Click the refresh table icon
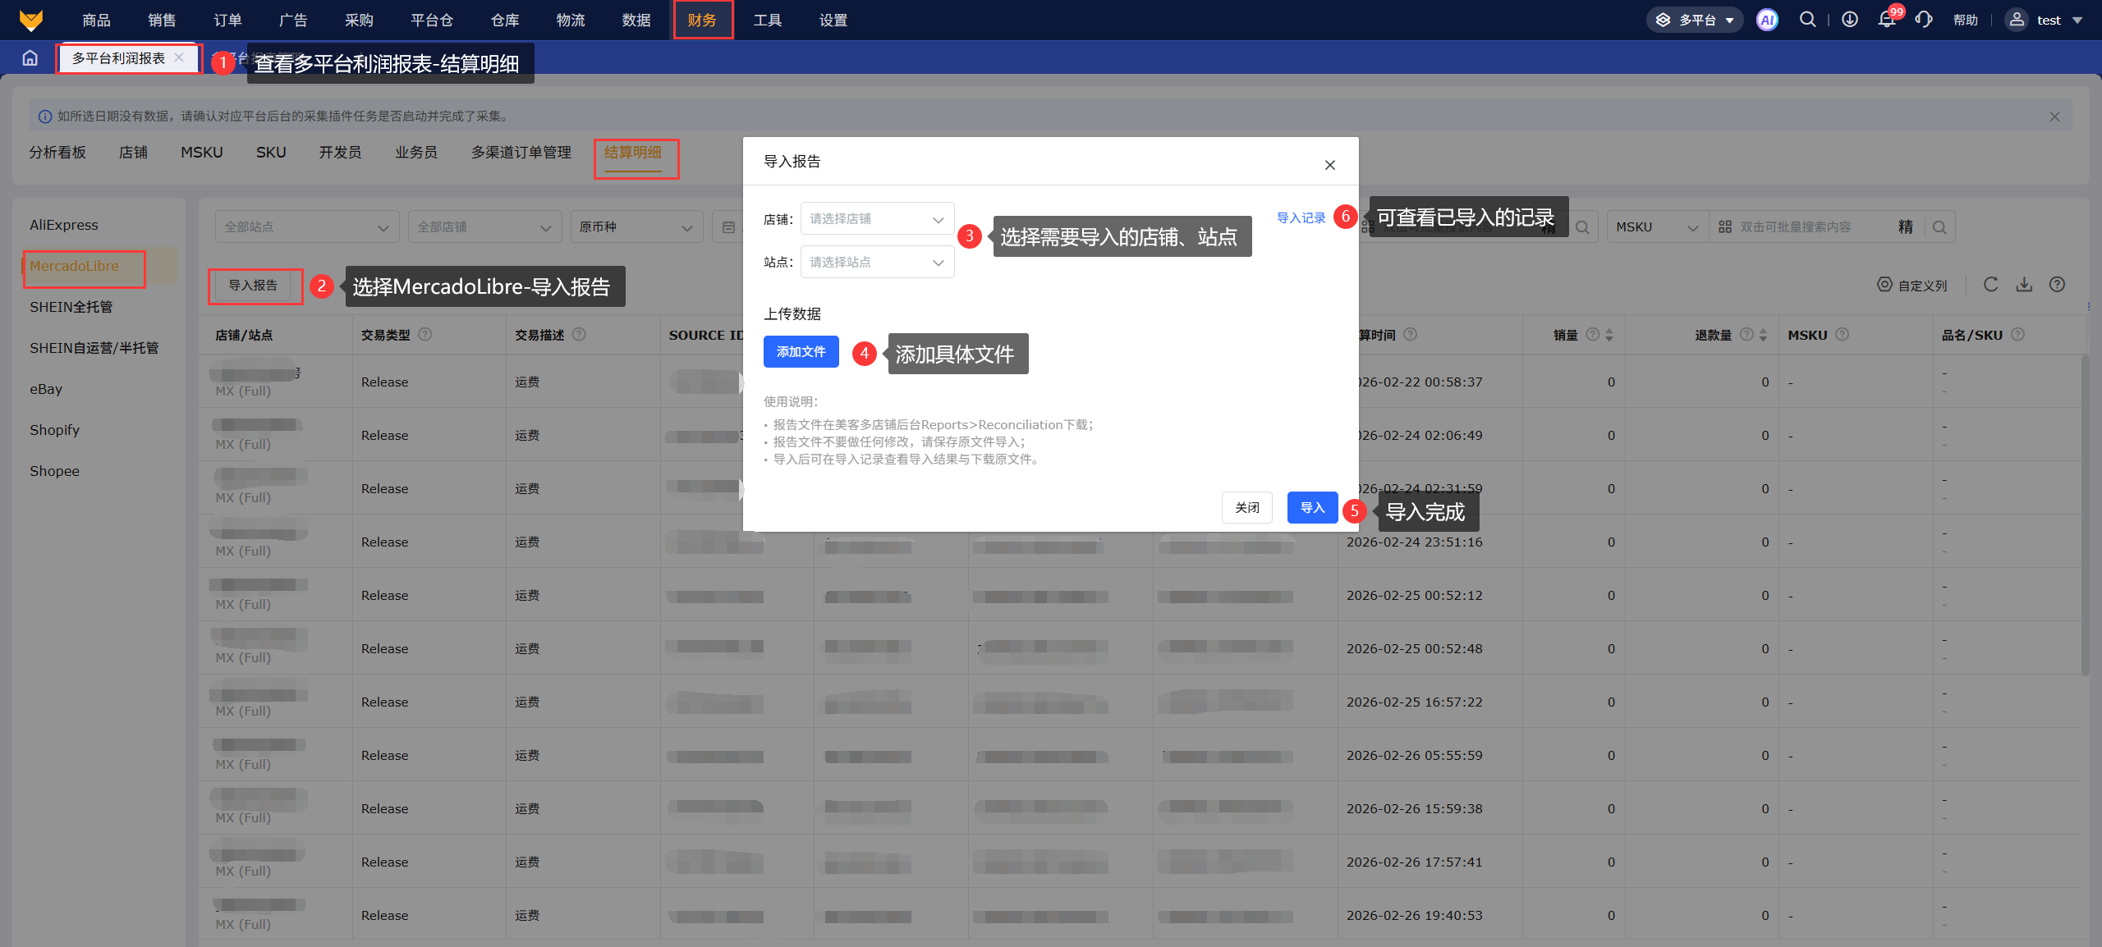Viewport: 2102px width, 947px height. [x=1990, y=285]
